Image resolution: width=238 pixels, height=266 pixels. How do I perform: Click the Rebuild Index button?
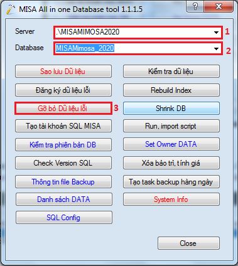tap(171, 90)
